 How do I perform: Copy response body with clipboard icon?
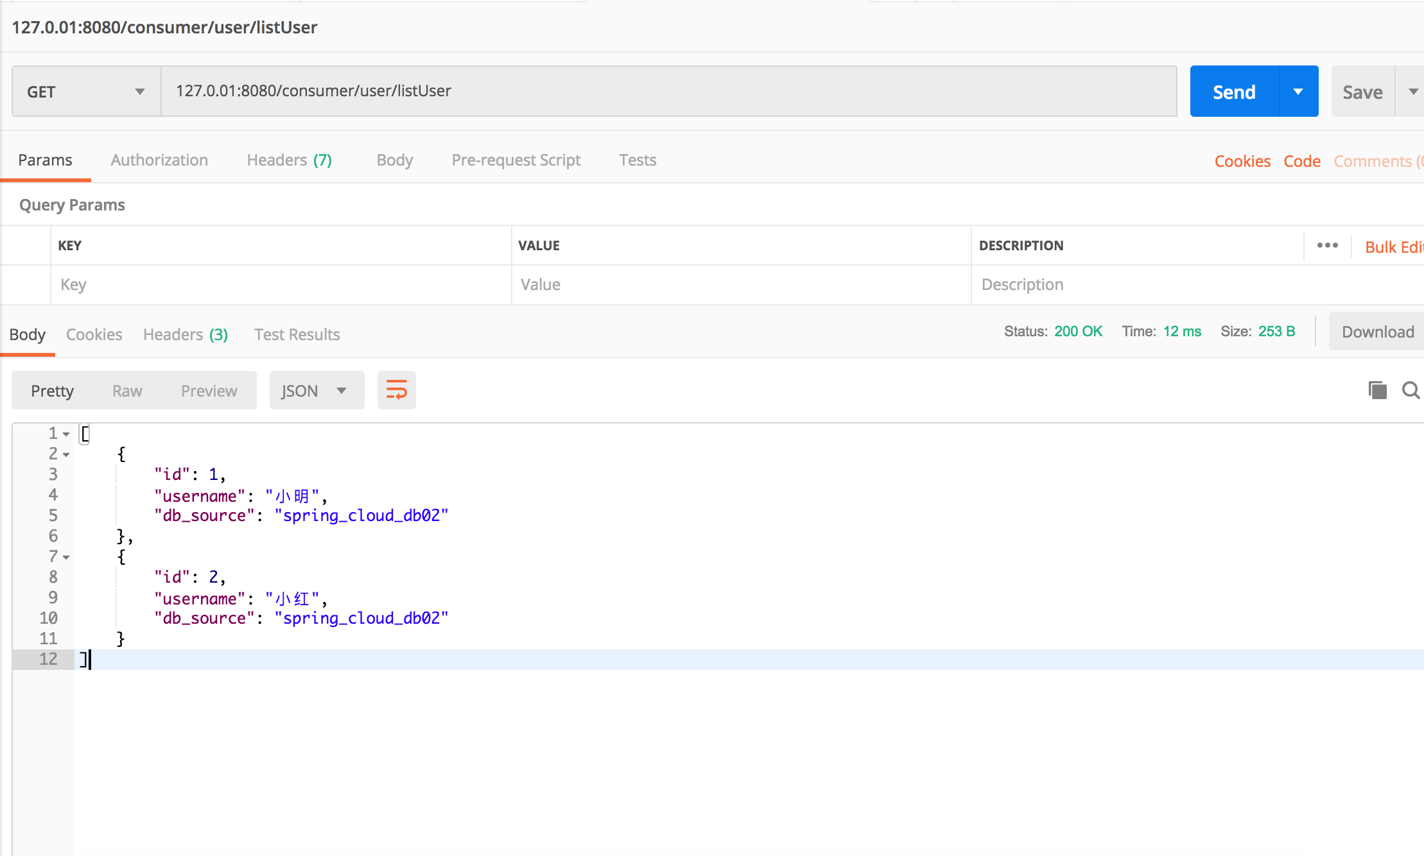[x=1377, y=390]
